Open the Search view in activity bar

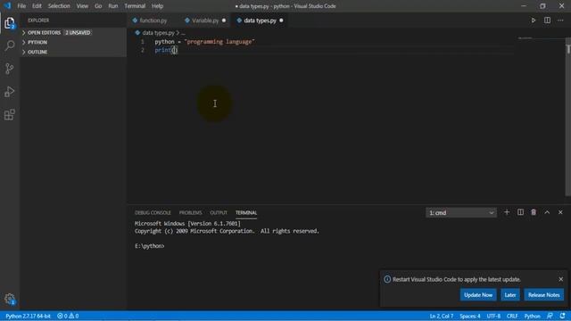(x=10, y=45)
